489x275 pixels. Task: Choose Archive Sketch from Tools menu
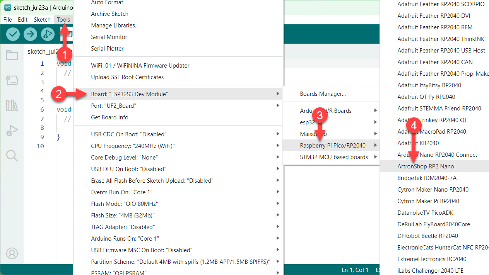point(178,14)
